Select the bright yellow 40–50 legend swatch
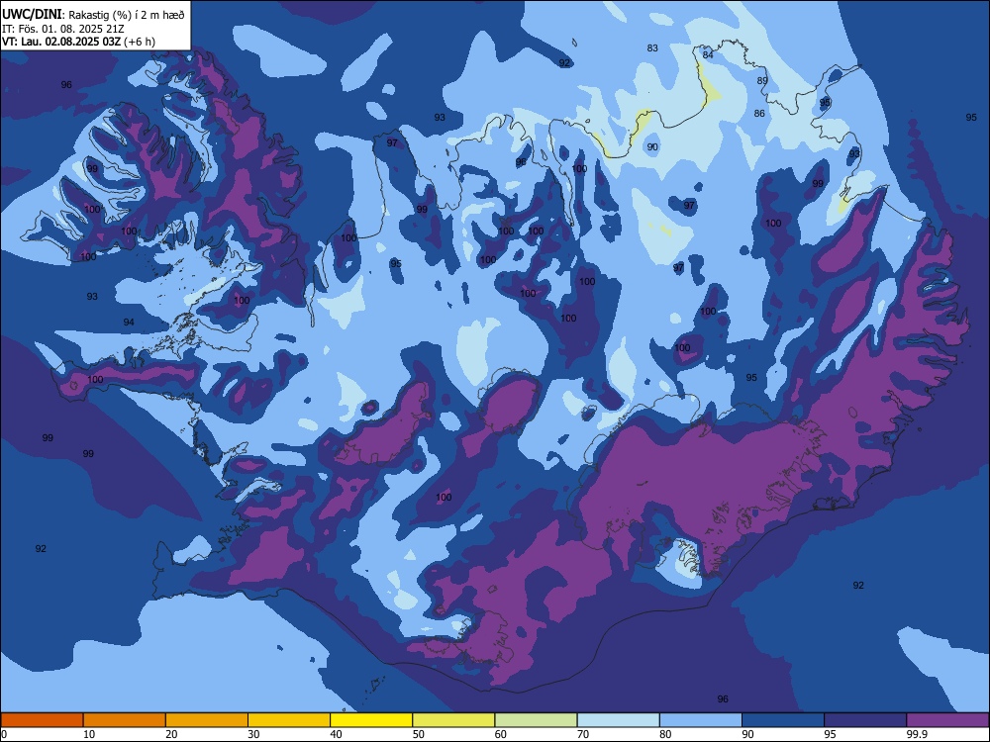The height and width of the screenshot is (742, 990). (x=371, y=720)
